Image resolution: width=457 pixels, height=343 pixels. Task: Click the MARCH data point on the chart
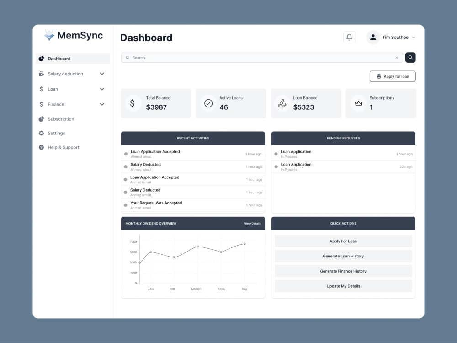pyautogui.click(x=198, y=247)
